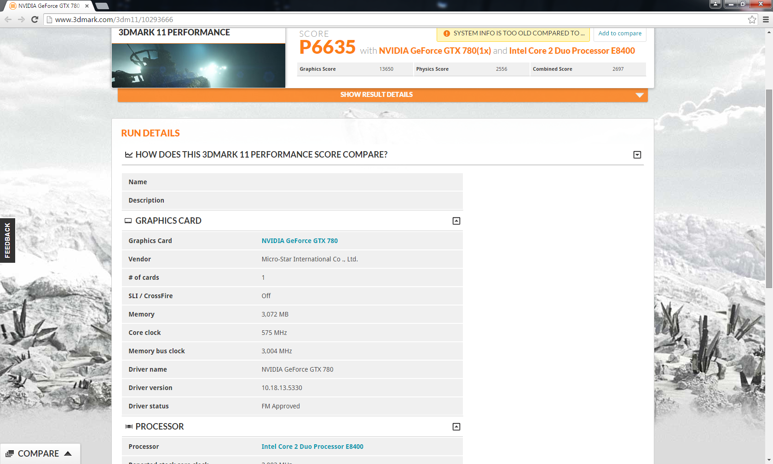Screen dimensions: 773x464
Task: Click the chip icon beside Processor heading
Action: pos(129,427)
